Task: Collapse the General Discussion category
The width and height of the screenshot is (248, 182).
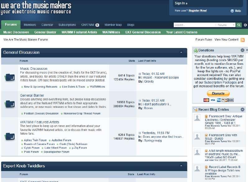Action: (181, 52)
